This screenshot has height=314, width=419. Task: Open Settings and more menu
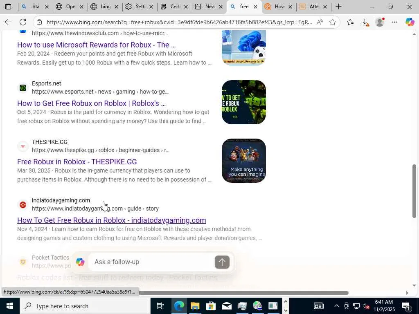click(394, 22)
